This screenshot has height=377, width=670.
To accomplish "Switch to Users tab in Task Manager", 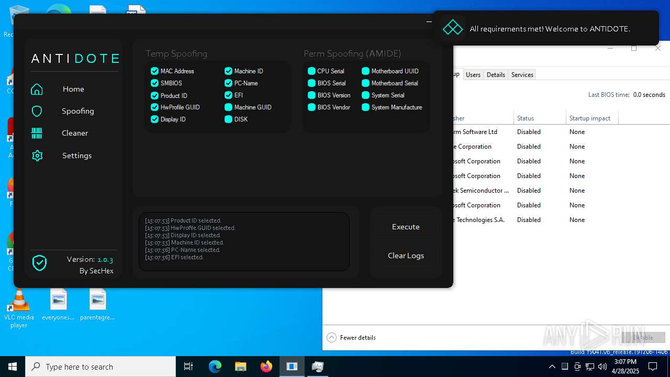I will pos(473,74).
